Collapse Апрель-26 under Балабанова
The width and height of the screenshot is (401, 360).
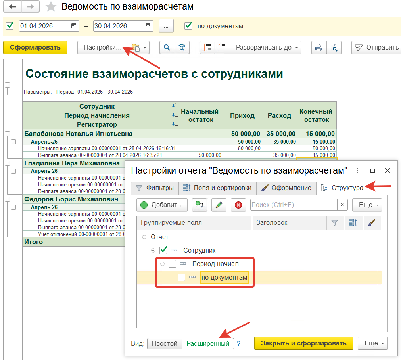13,142
